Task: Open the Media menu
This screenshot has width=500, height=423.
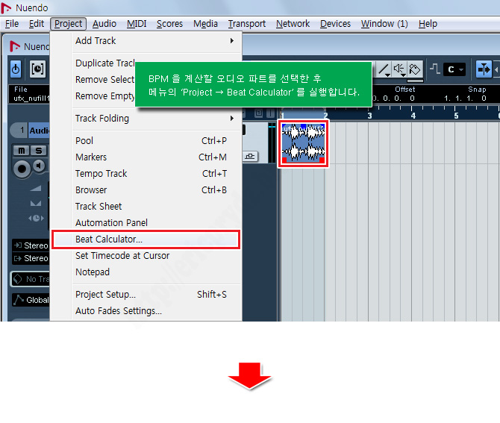Action: click(205, 24)
